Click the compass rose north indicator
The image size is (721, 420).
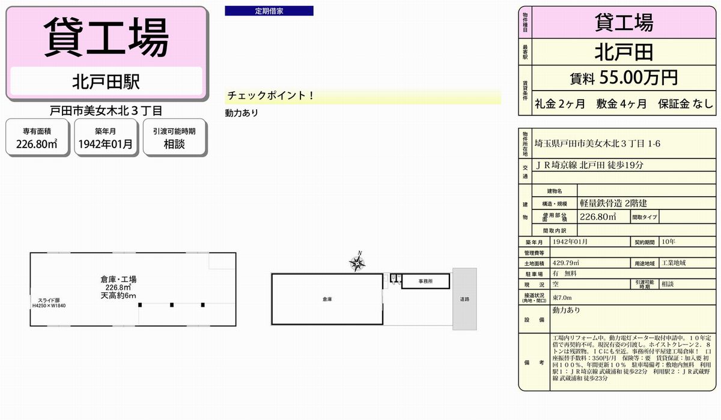coord(358,262)
